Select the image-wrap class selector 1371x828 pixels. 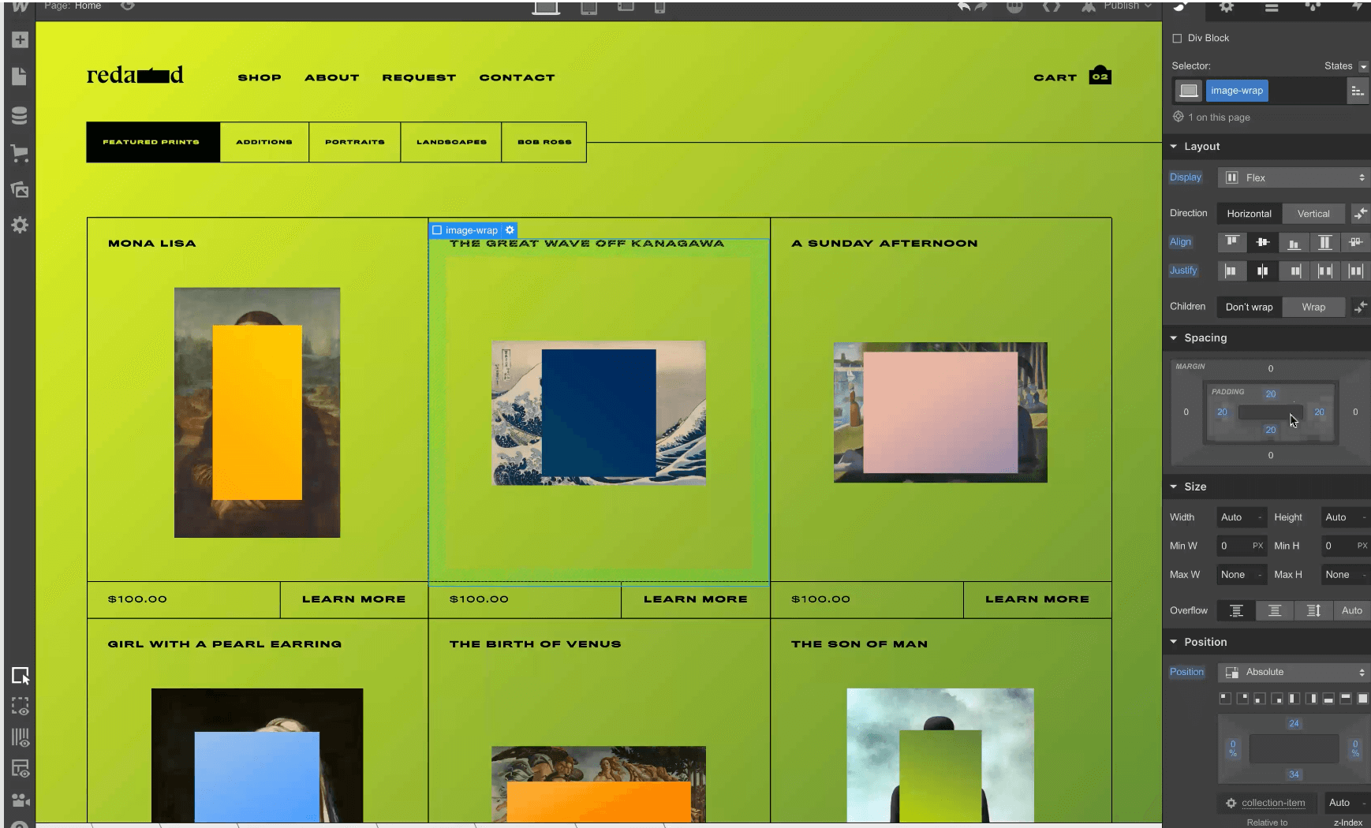tap(1236, 91)
